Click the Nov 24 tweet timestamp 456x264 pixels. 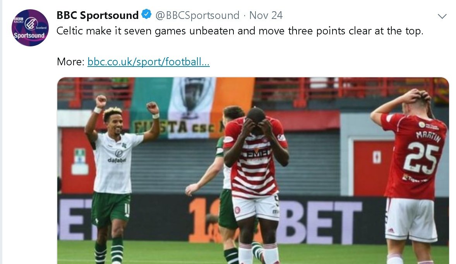click(x=266, y=15)
